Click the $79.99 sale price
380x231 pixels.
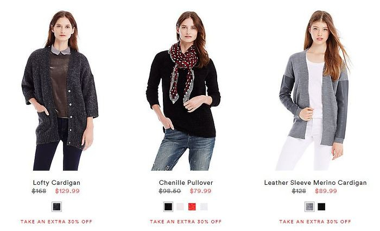[x=200, y=191]
